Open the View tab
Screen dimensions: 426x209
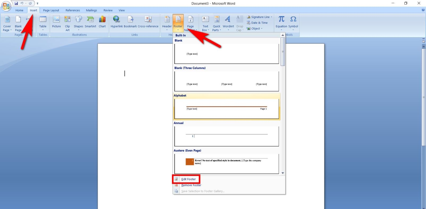click(x=122, y=10)
